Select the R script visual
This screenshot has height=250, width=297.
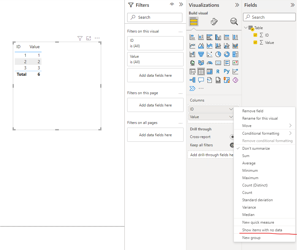[218, 71]
